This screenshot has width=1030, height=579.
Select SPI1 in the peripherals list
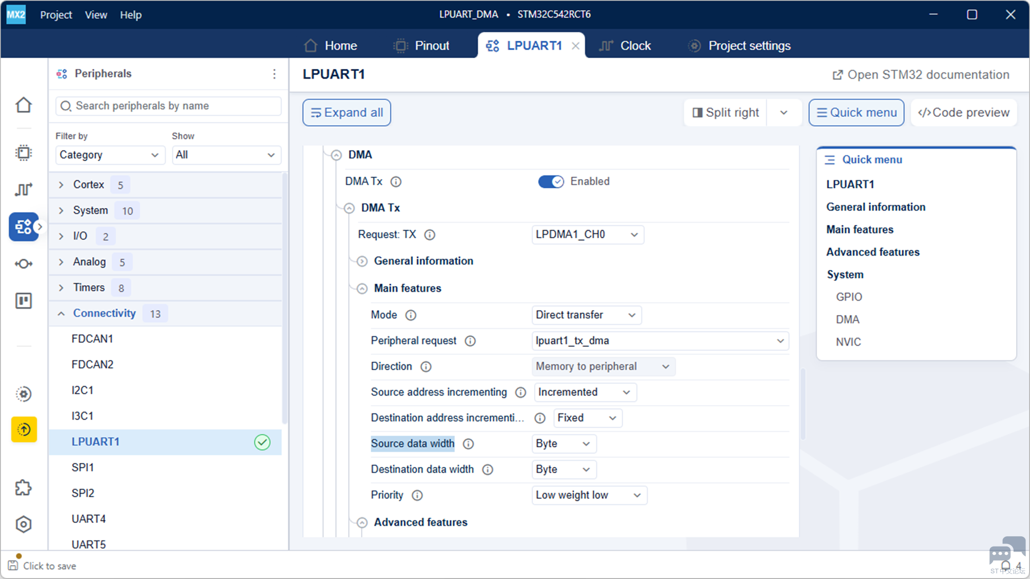coord(165,468)
